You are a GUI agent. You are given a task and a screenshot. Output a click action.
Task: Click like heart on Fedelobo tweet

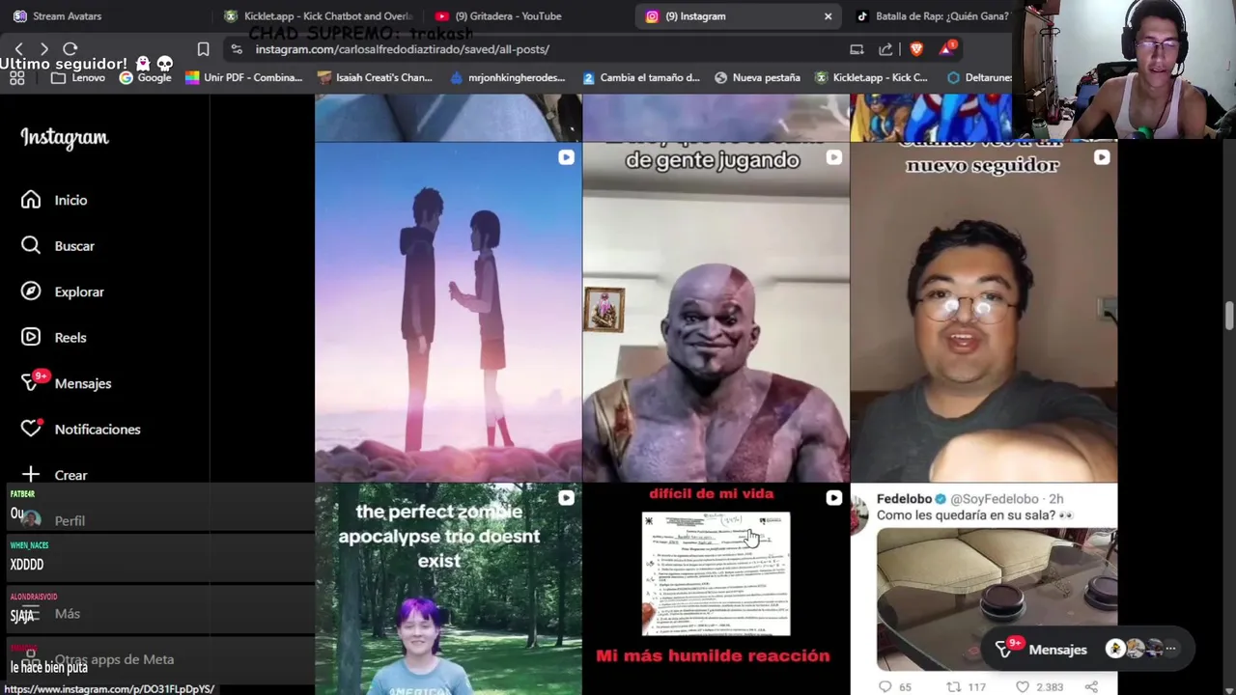coord(1022,687)
